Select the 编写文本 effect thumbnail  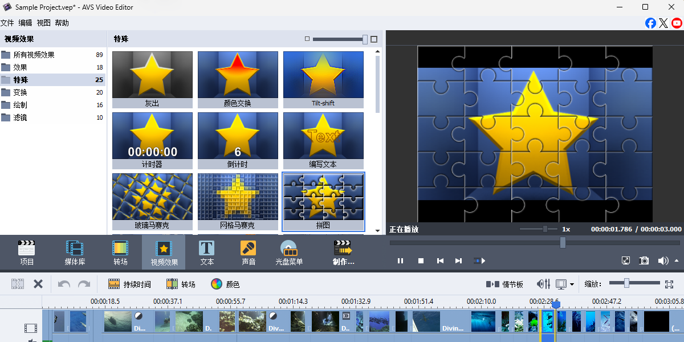[x=323, y=140]
